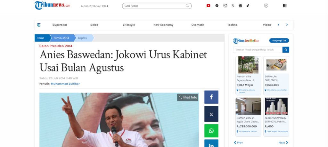The height and width of the screenshot is (147, 328).
Task: Go to Pemilu 2014 breadcrumb
Action: 61,38
